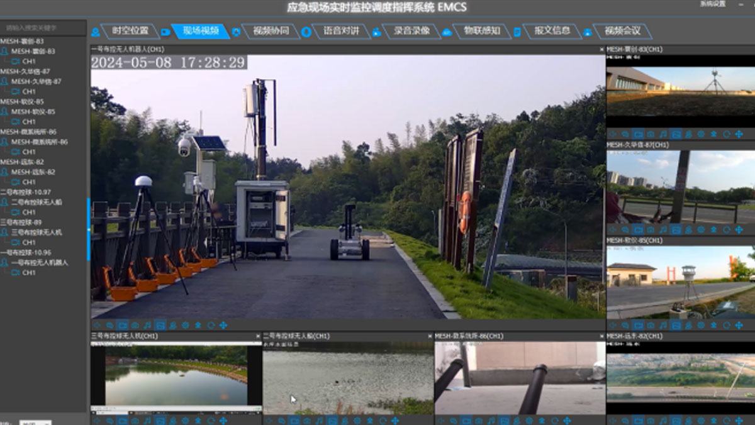Click snapshot camera icon under main video
The height and width of the screenshot is (425, 755).
pos(135,325)
